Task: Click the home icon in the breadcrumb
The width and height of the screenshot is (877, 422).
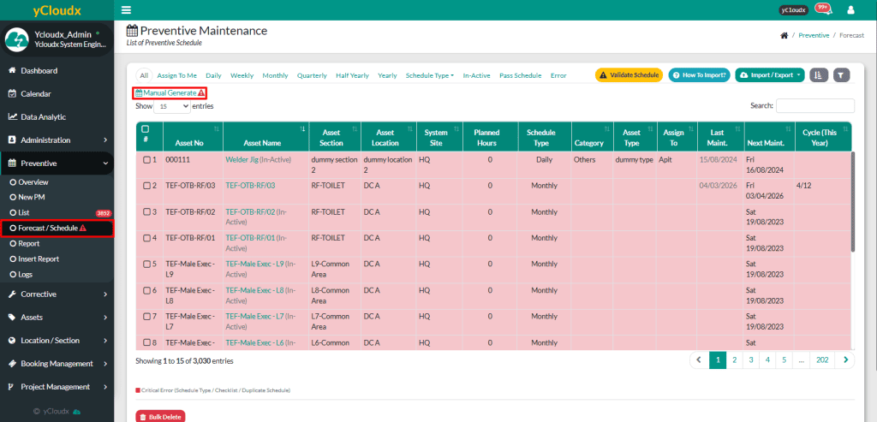Action: (x=784, y=35)
